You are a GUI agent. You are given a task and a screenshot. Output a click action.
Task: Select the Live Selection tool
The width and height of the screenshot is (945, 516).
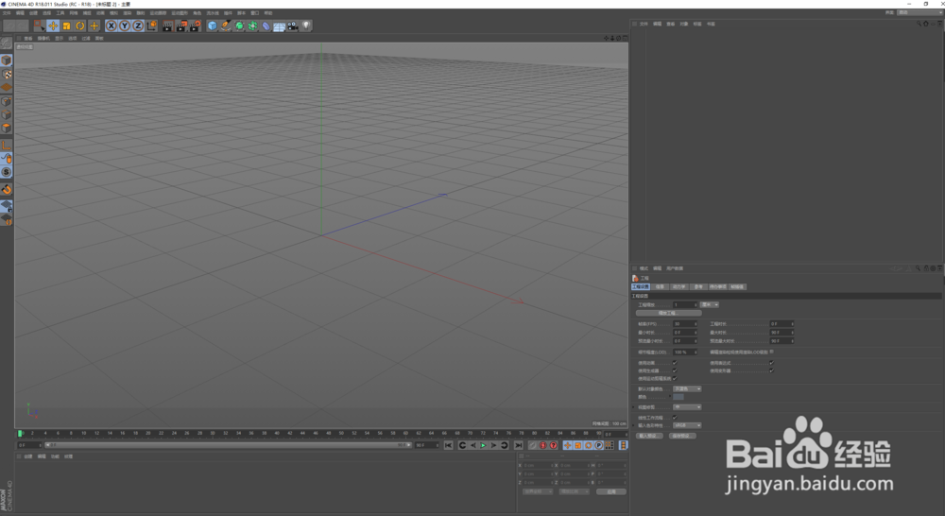[x=39, y=26]
